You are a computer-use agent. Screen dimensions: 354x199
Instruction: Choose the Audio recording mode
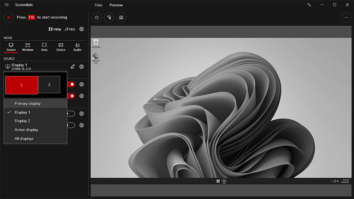point(77,47)
